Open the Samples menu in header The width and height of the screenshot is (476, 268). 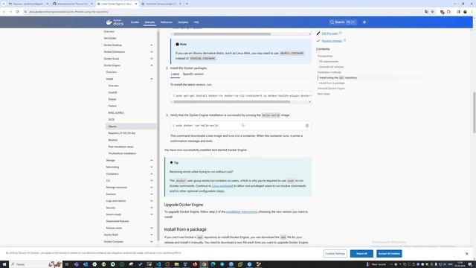coord(183,22)
